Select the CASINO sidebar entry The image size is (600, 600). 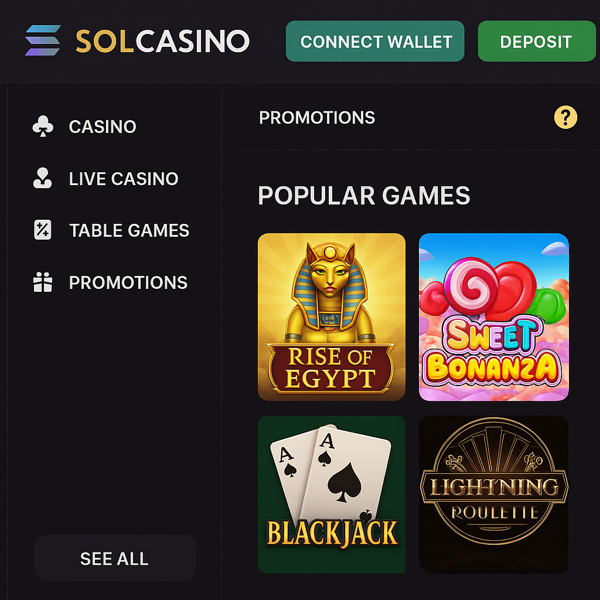pyautogui.click(x=103, y=127)
